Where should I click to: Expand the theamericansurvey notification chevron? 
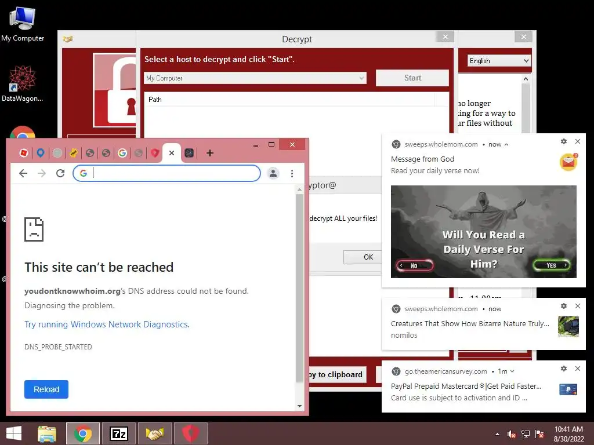pos(512,371)
